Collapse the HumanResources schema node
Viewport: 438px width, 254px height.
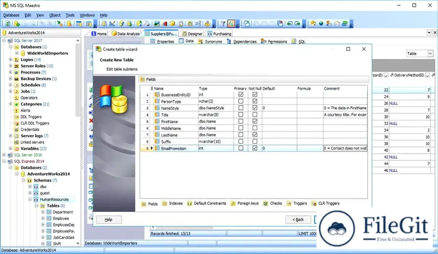30,199
